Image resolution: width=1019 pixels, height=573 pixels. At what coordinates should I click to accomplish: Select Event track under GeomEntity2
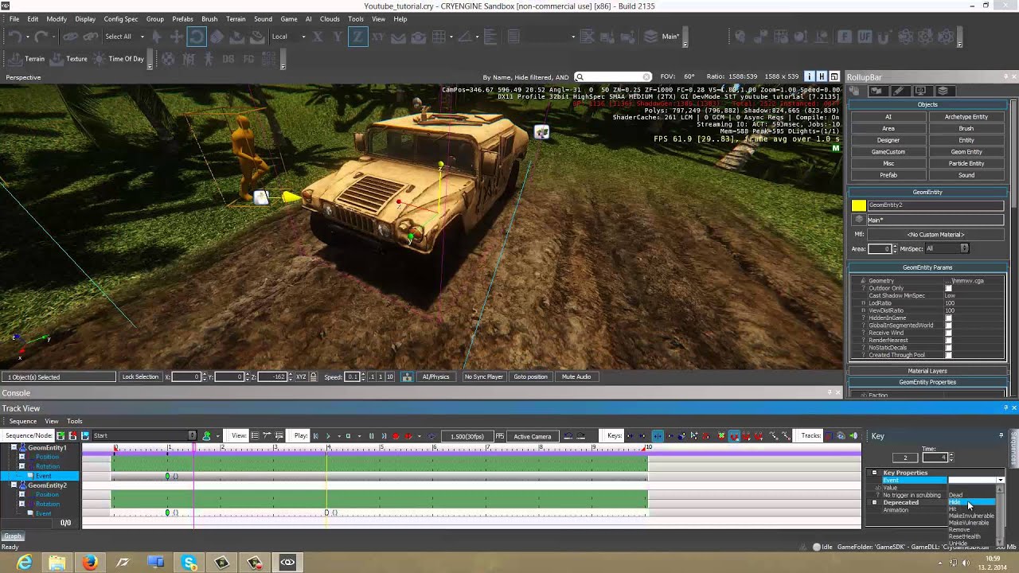click(x=43, y=513)
